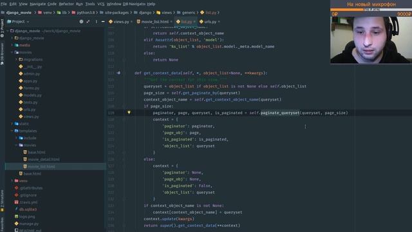Hide the Project panel with minimize icon

coord(103,21)
